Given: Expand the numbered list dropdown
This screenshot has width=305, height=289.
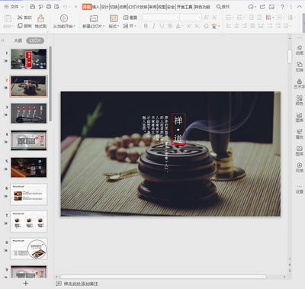Looking at the screenshot, I should point(244,18).
